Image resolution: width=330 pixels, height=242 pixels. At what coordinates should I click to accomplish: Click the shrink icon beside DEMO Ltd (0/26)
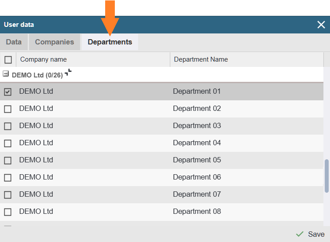tap(68, 73)
